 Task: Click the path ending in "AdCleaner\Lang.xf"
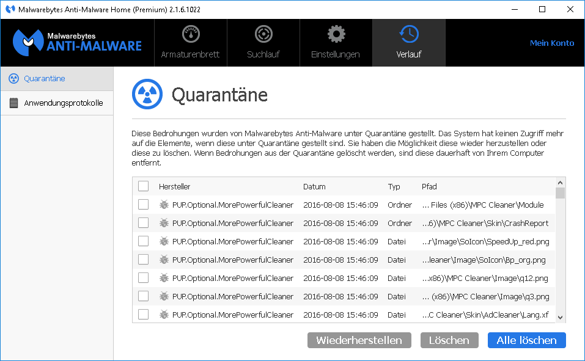pyautogui.click(x=485, y=315)
